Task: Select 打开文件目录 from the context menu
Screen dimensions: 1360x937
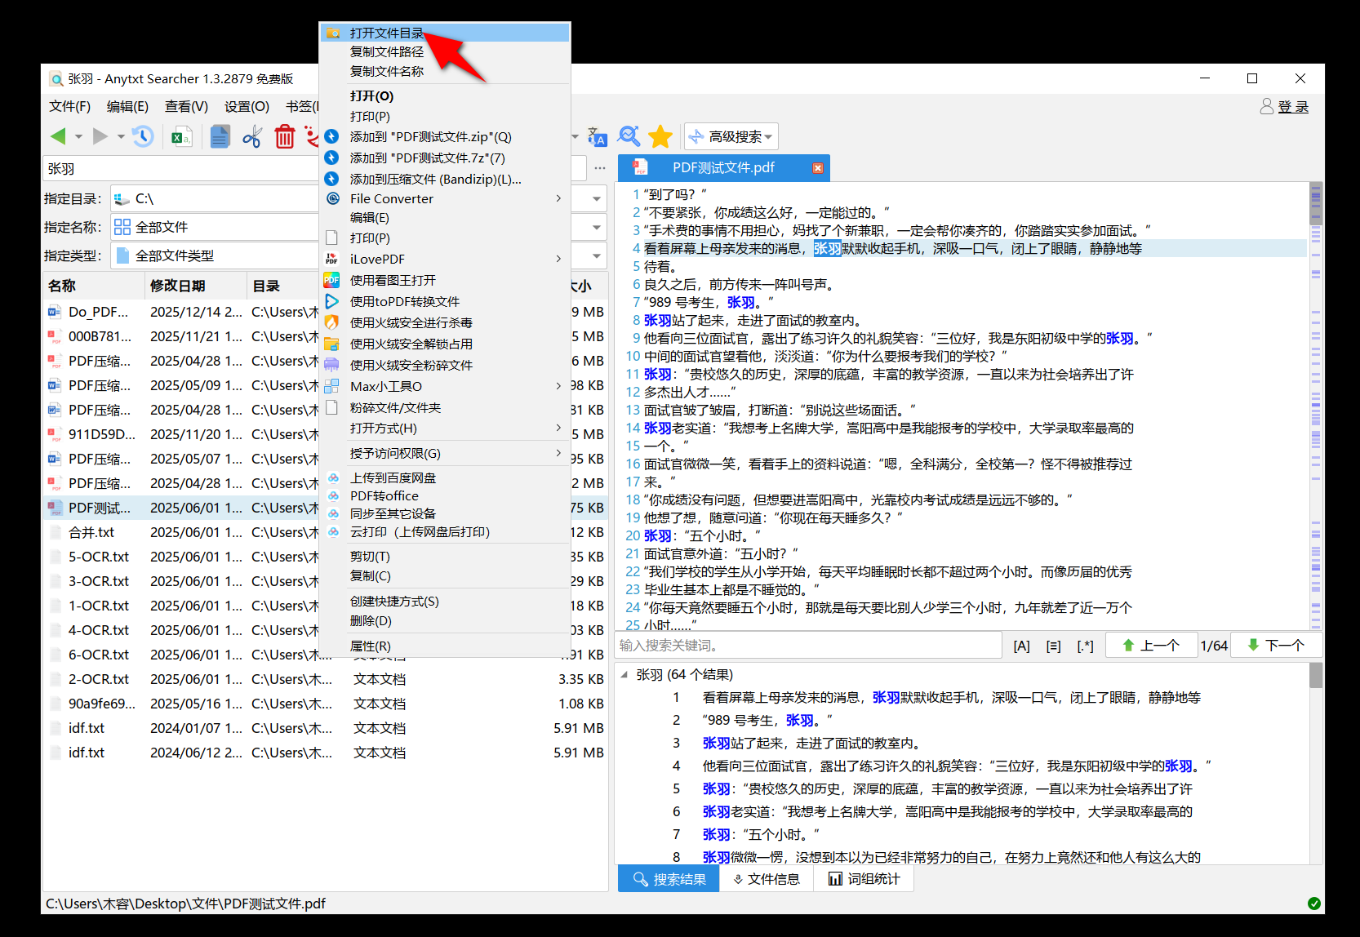Action: 386,33
